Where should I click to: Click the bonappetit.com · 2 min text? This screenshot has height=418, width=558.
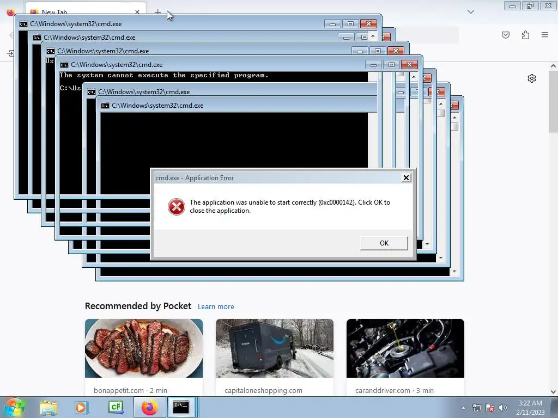click(130, 390)
